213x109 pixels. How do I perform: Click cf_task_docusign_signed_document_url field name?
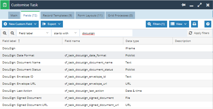pos(92,105)
